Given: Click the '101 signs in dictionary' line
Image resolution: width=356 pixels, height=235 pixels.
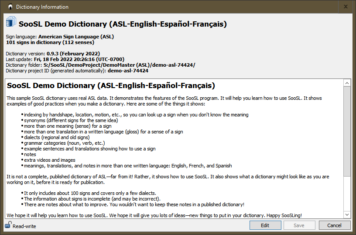Looking at the screenshot, I should click(x=50, y=42).
